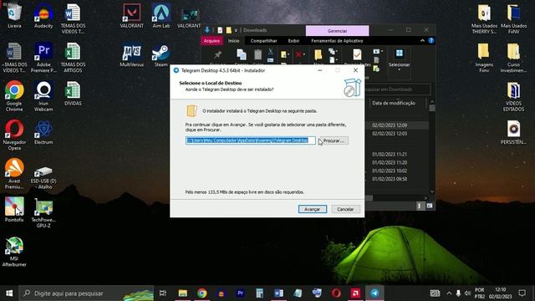The width and height of the screenshot is (535, 301).
Task: Open Imagens Fiinv folder on desktop
Action: [x=484, y=58]
